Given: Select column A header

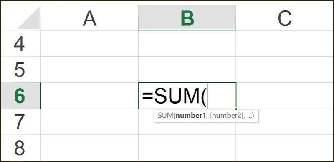Looking at the screenshot, I should pos(90,18).
